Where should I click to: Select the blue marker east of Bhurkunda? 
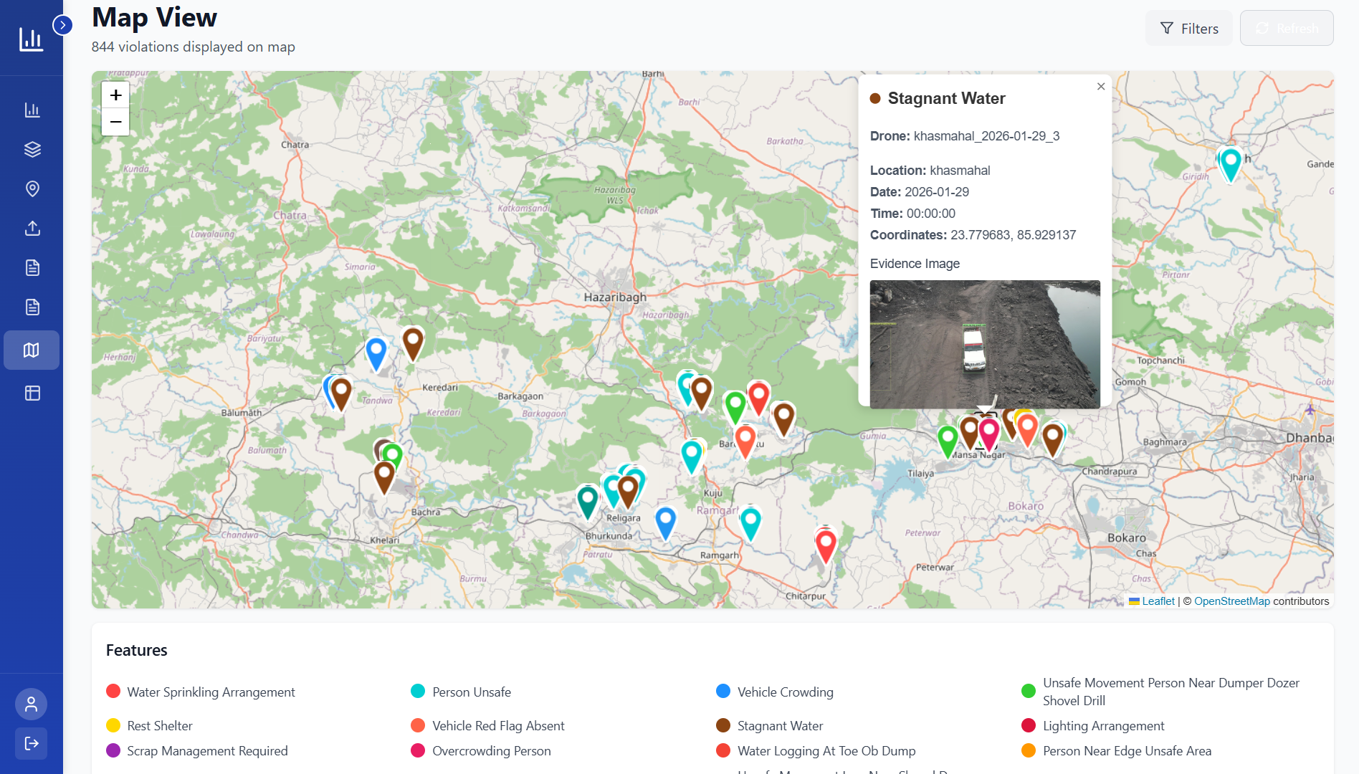[666, 522]
